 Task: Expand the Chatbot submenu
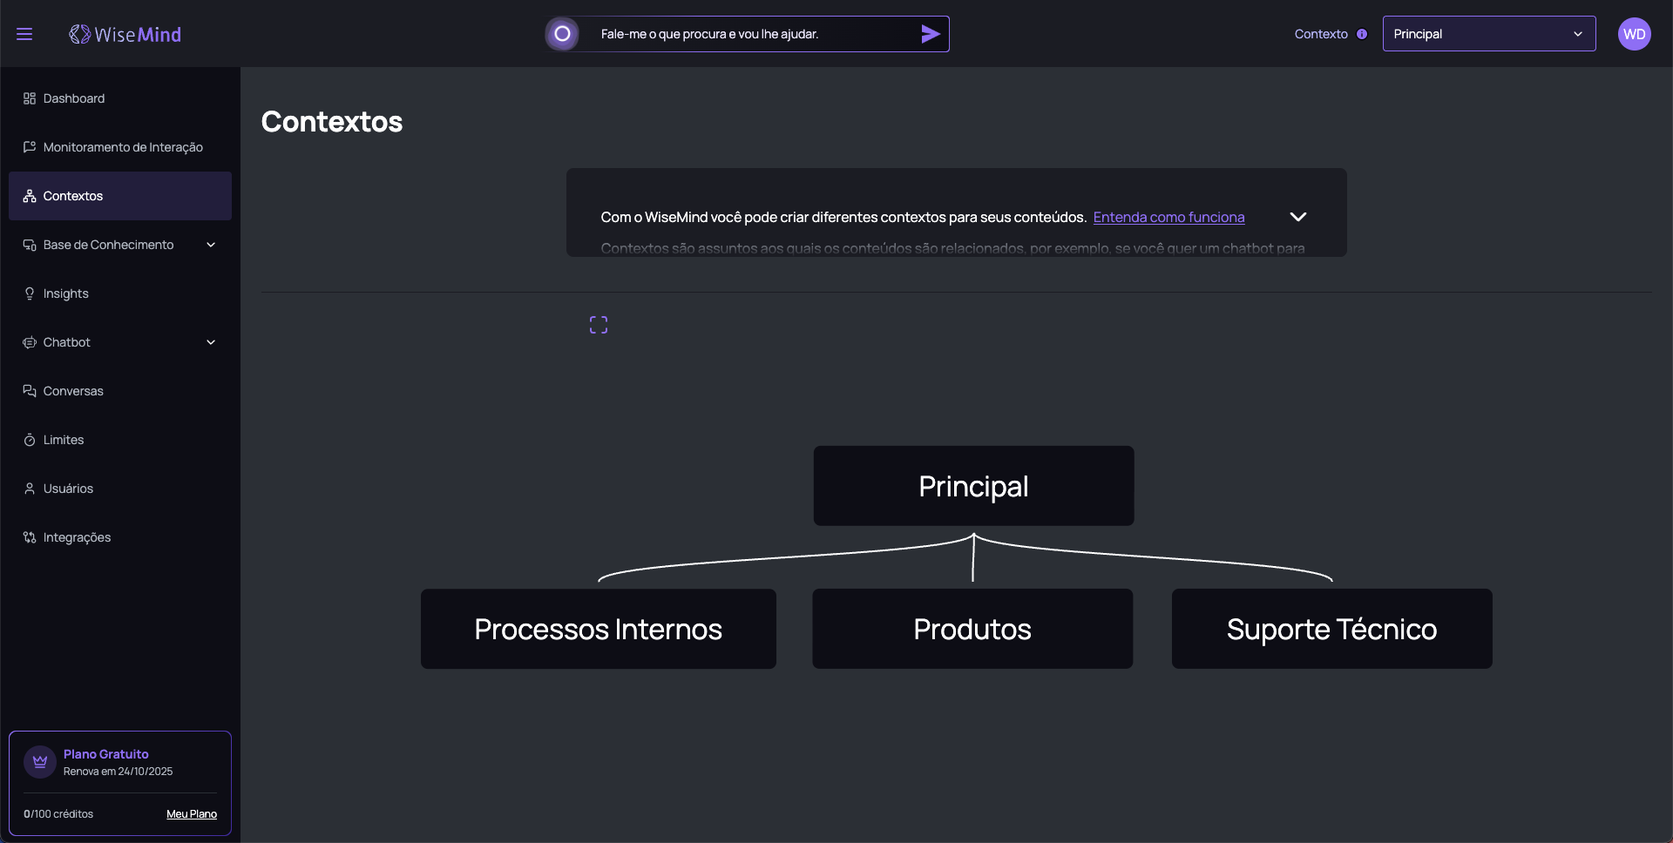pos(210,342)
